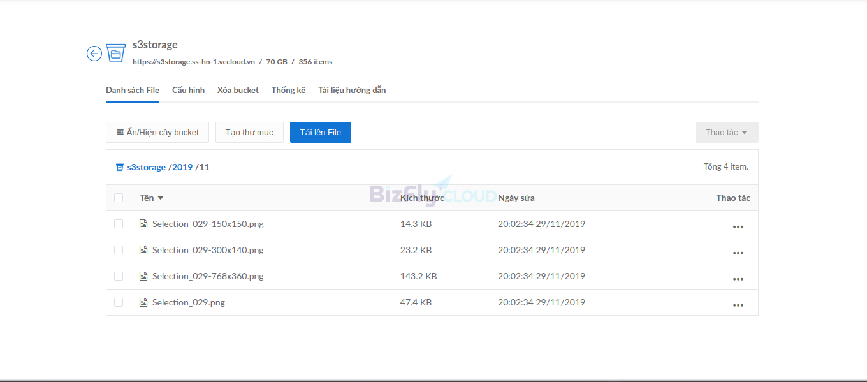Click the back arrow circle icon

(94, 54)
